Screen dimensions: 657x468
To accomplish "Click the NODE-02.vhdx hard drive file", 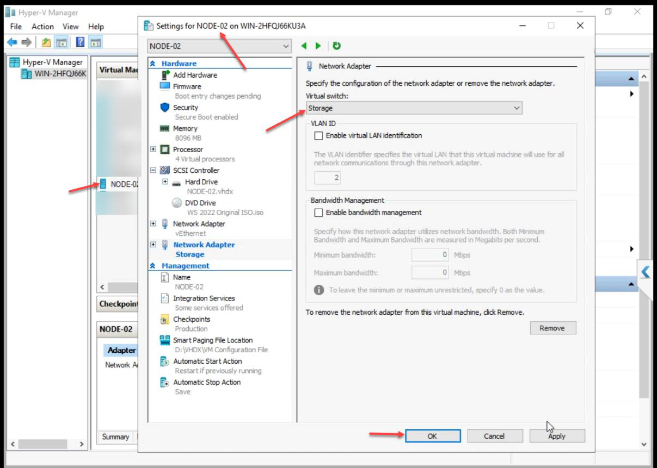I will point(211,191).
